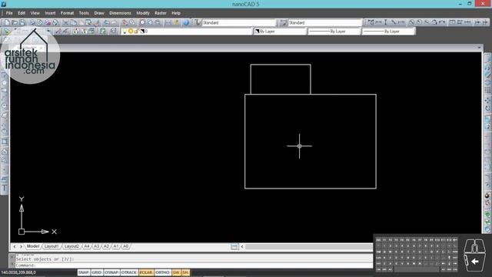Toggle GRID display in status bar
The width and height of the screenshot is (492, 277).
(x=97, y=272)
